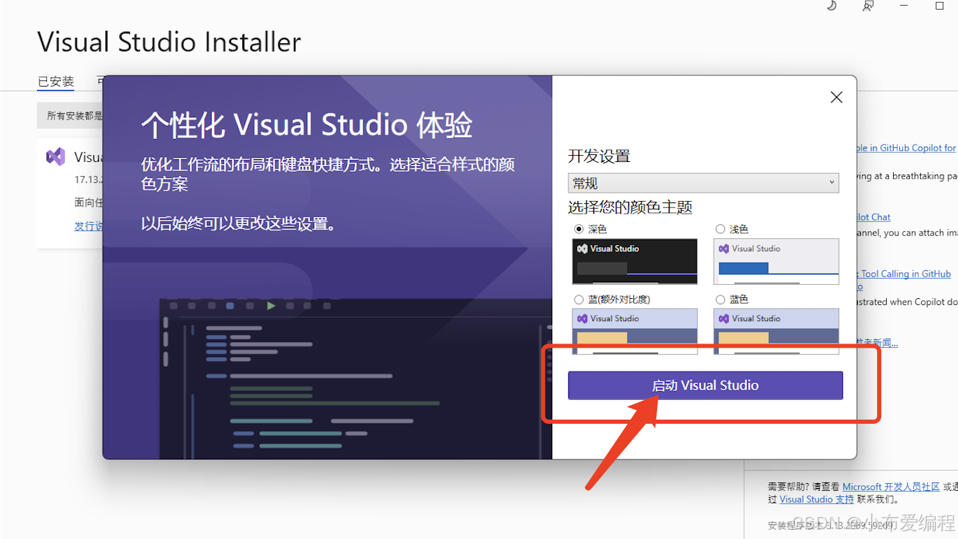Open the 发行说明 release notes link in the installer card
The image size is (958, 539).
(x=89, y=226)
